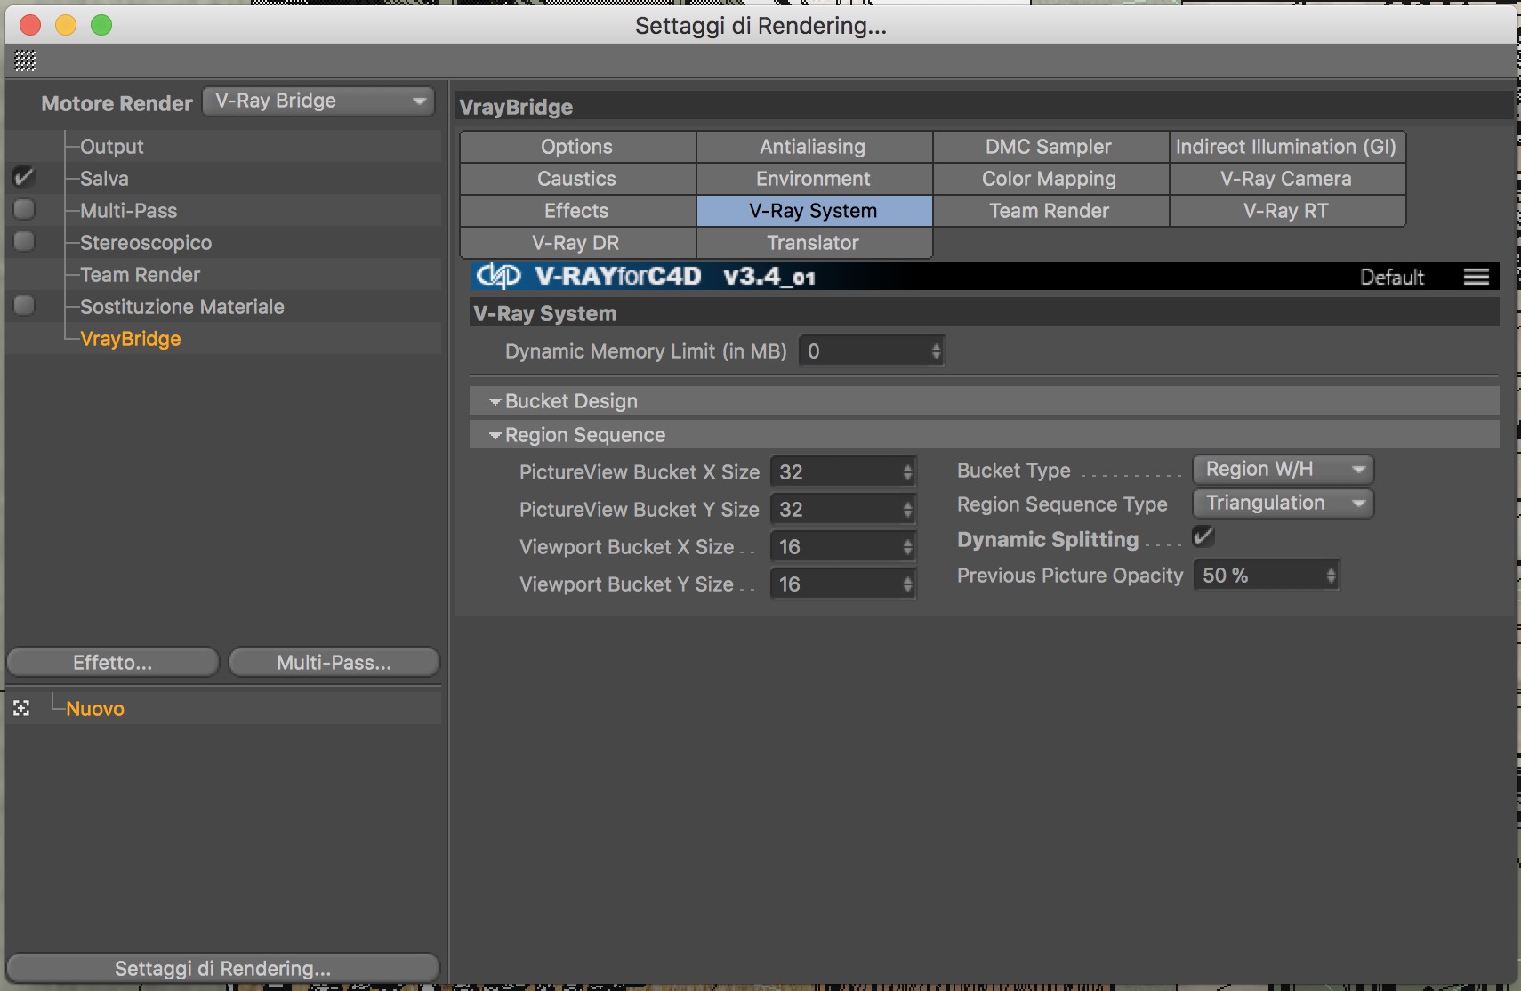Click the grip icon below the title bar

(x=25, y=60)
